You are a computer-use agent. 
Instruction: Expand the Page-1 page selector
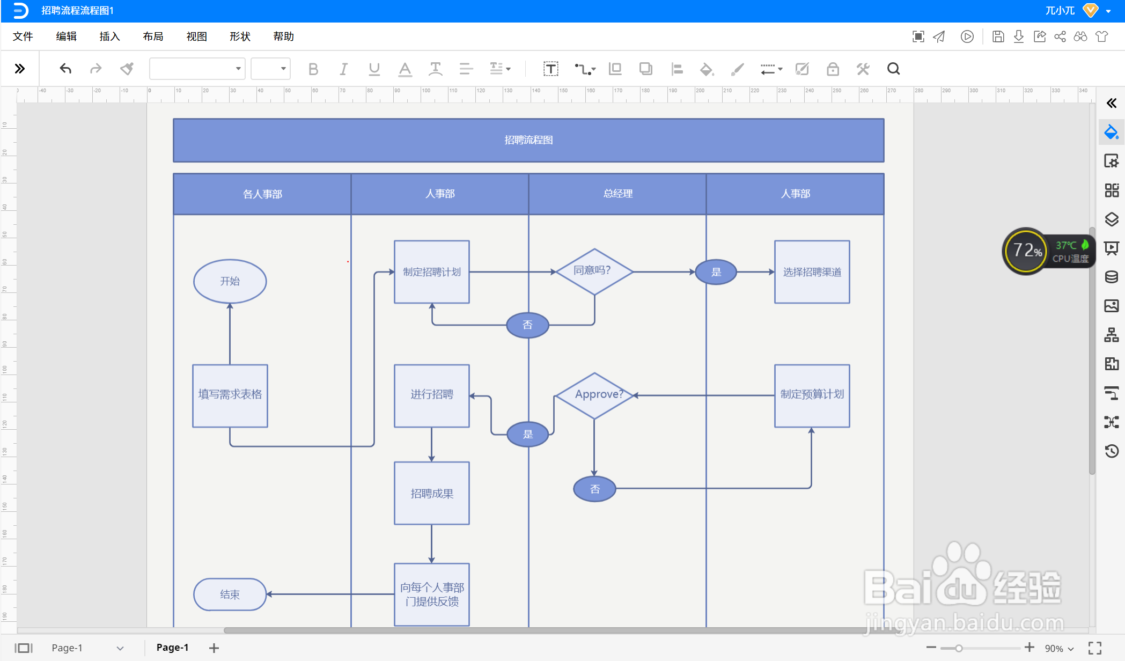120,648
